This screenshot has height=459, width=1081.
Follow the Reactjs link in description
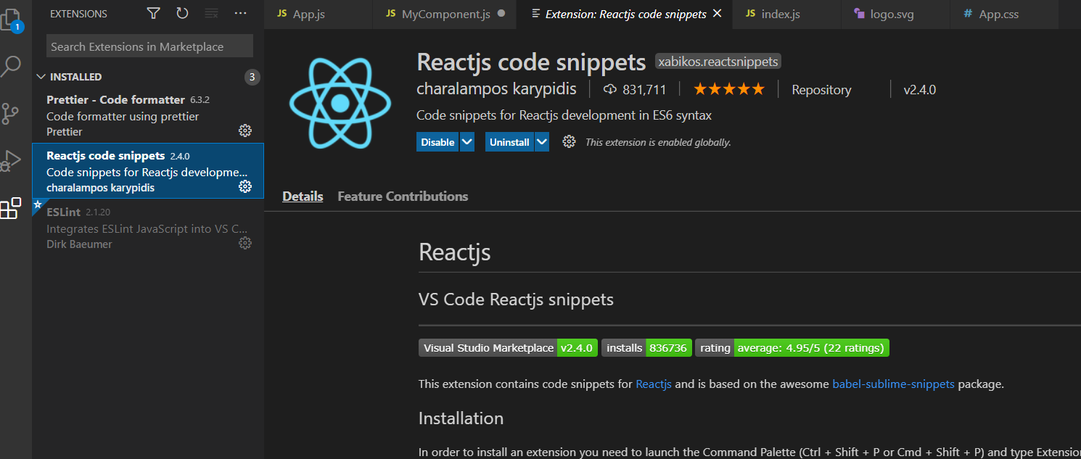point(654,384)
